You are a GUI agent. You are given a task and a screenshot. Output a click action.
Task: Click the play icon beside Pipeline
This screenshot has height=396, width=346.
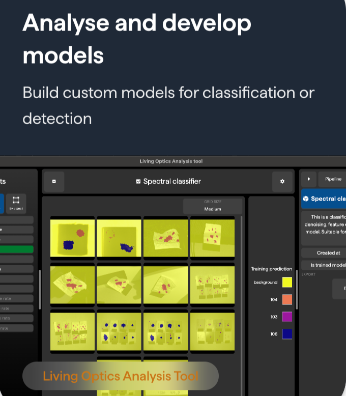[x=308, y=179]
